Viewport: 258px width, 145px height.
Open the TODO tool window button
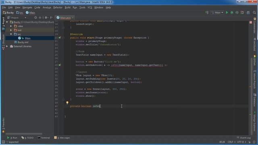click(27, 138)
